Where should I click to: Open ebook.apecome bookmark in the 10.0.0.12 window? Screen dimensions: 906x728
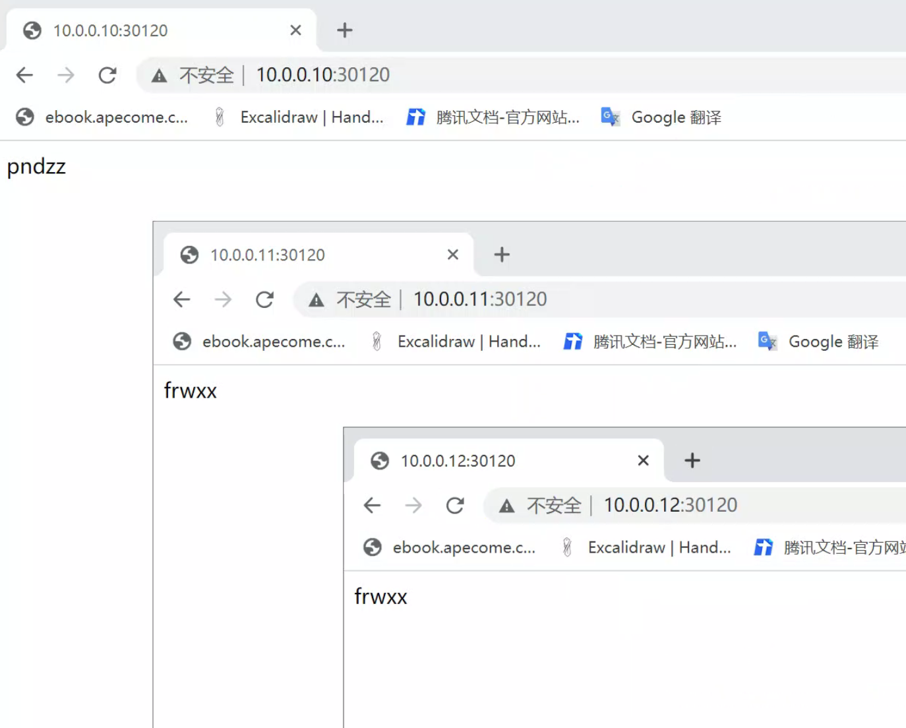450,547
